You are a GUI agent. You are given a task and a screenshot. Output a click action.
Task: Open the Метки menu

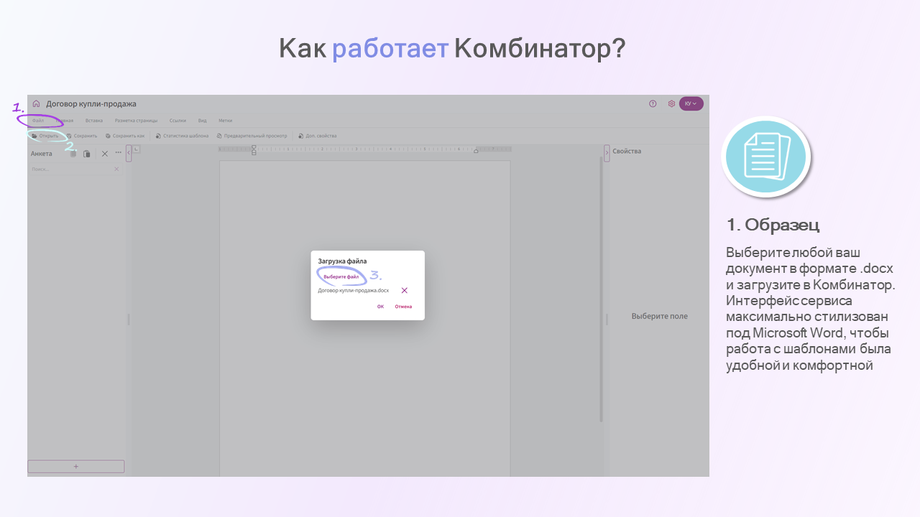coord(226,120)
